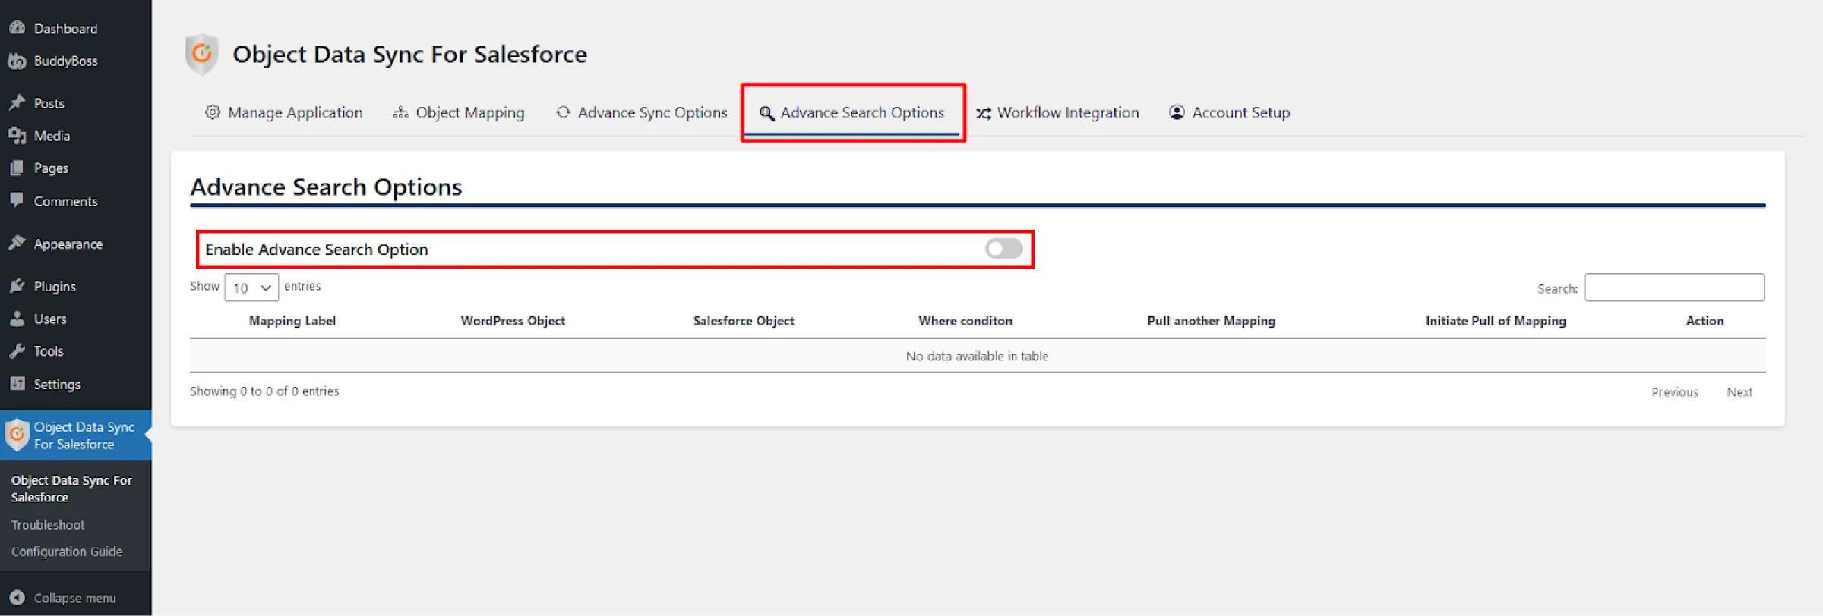Sort by Salesforce Object column header
The height and width of the screenshot is (616, 1823).
744,321
